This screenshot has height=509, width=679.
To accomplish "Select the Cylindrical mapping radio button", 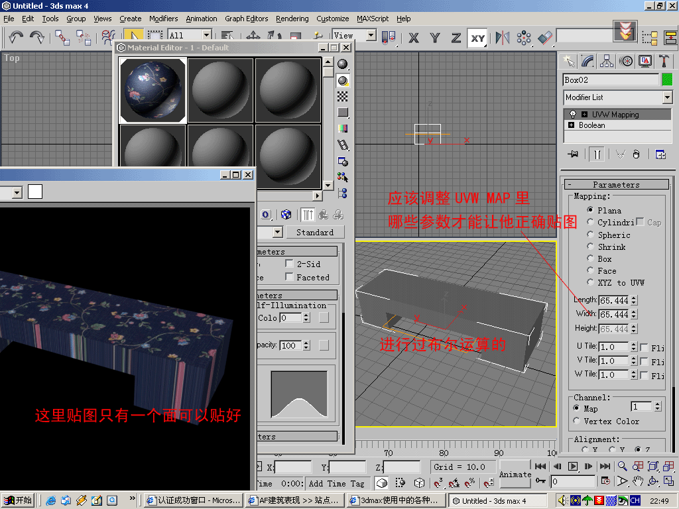I will pos(589,222).
